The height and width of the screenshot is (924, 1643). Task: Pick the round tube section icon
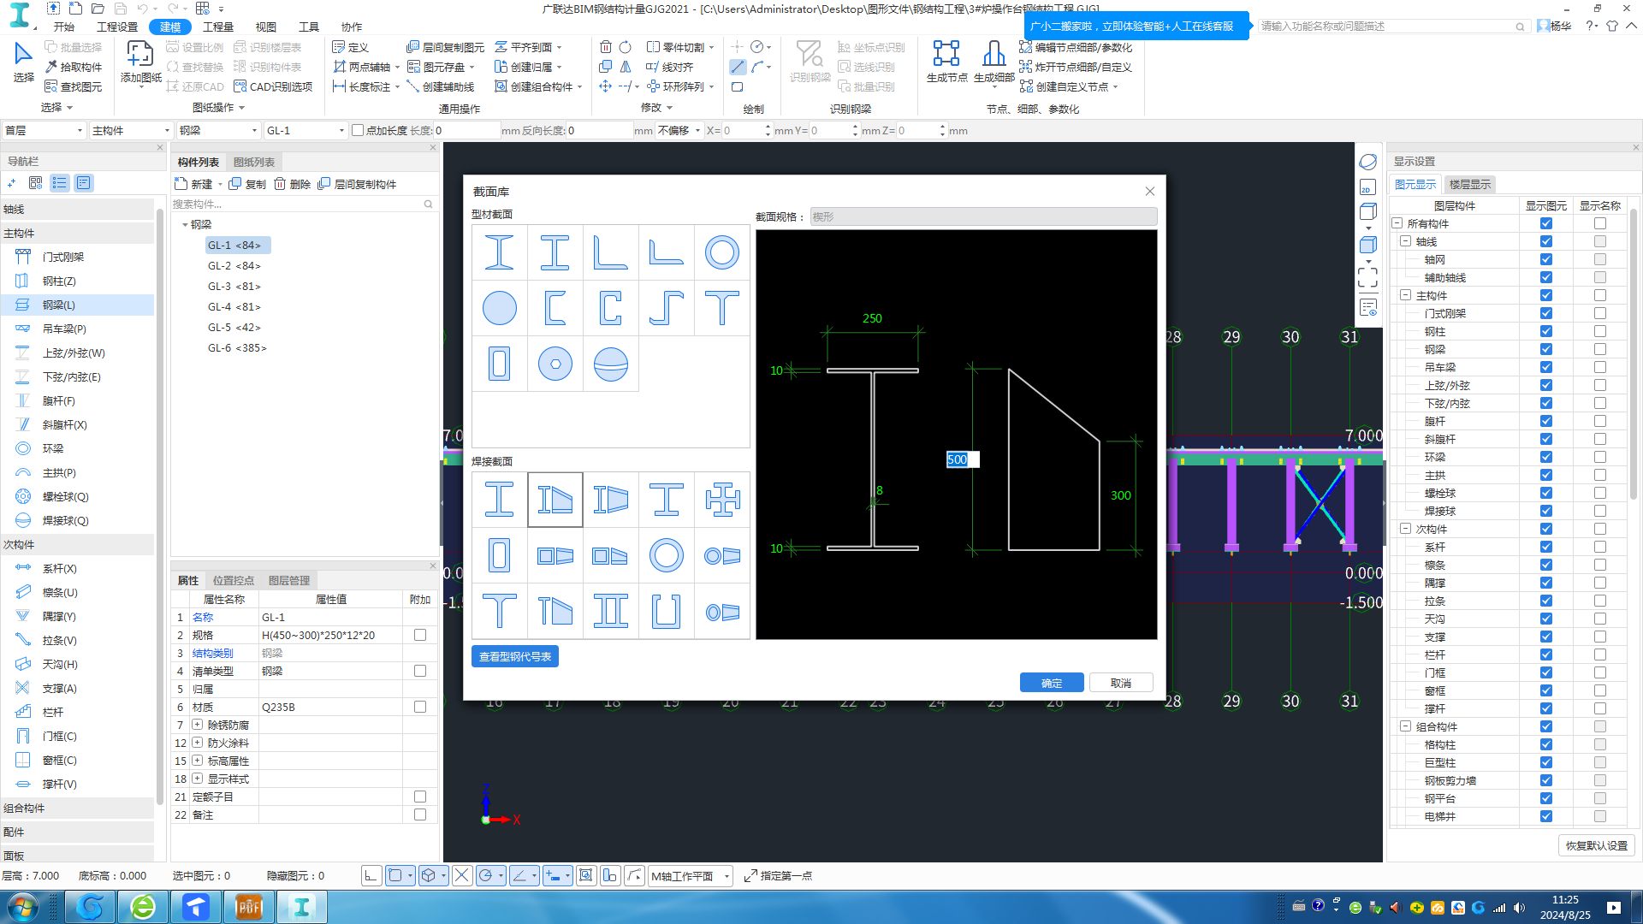(722, 252)
